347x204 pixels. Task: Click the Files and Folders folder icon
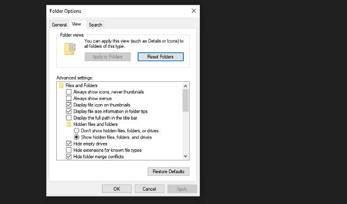pos(61,86)
